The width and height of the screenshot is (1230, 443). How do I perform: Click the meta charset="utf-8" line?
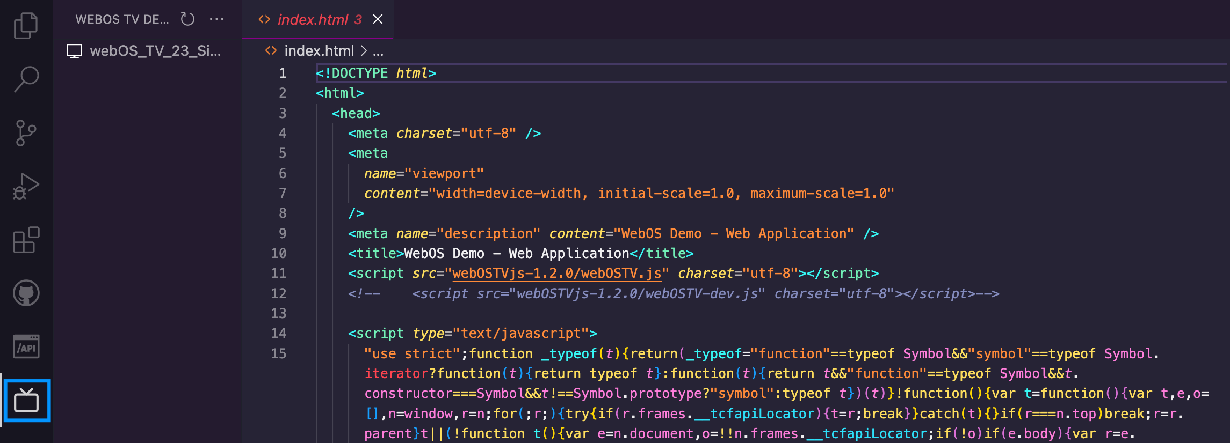coord(444,133)
